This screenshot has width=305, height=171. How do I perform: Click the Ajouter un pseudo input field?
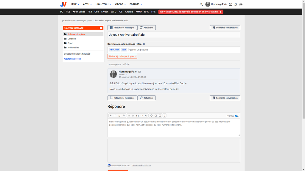pyautogui.click(x=183, y=50)
